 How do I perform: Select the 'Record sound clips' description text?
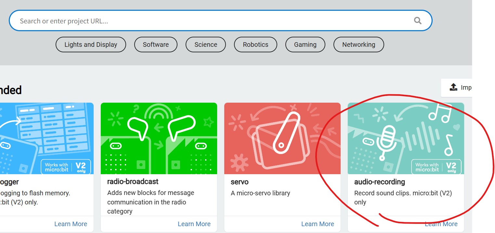coord(403,198)
